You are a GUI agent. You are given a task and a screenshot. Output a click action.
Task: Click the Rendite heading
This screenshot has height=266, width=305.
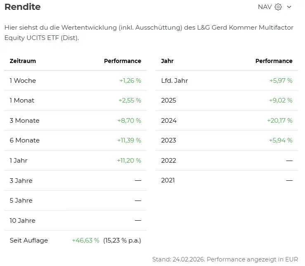pyautogui.click(x=23, y=7)
